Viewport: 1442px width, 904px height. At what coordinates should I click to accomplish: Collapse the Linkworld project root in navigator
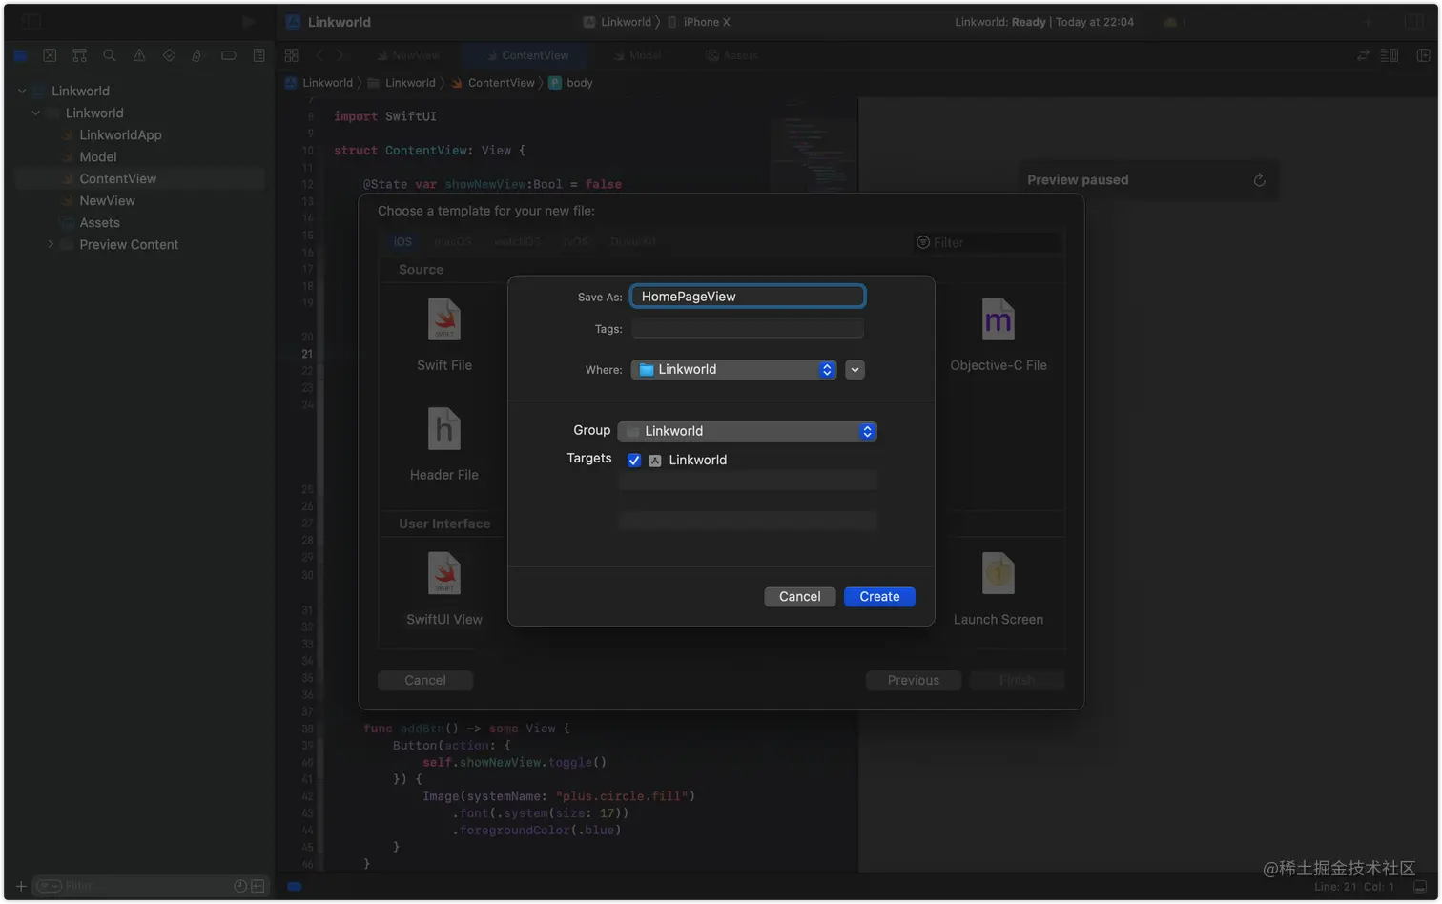pyautogui.click(x=22, y=91)
